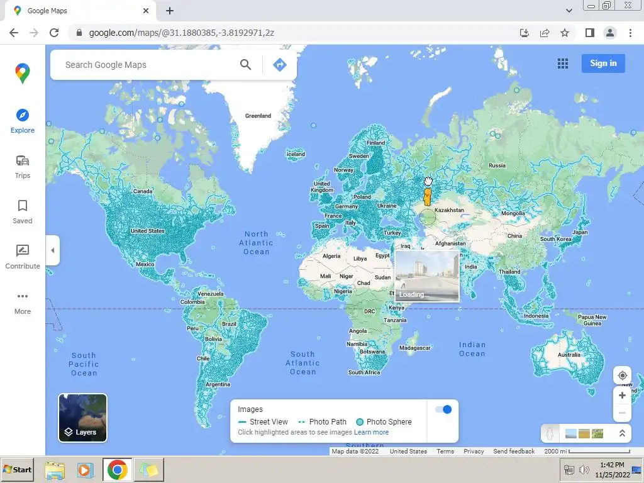Go back in browser history

coord(14,33)
